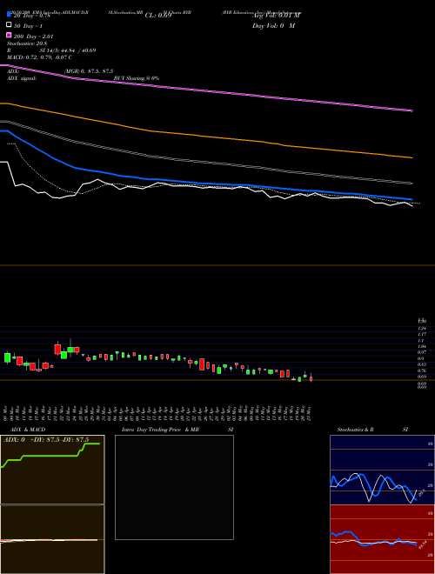
Task: Click the 'CL: 0.69' closing price text
Action: tap(158, 16)
